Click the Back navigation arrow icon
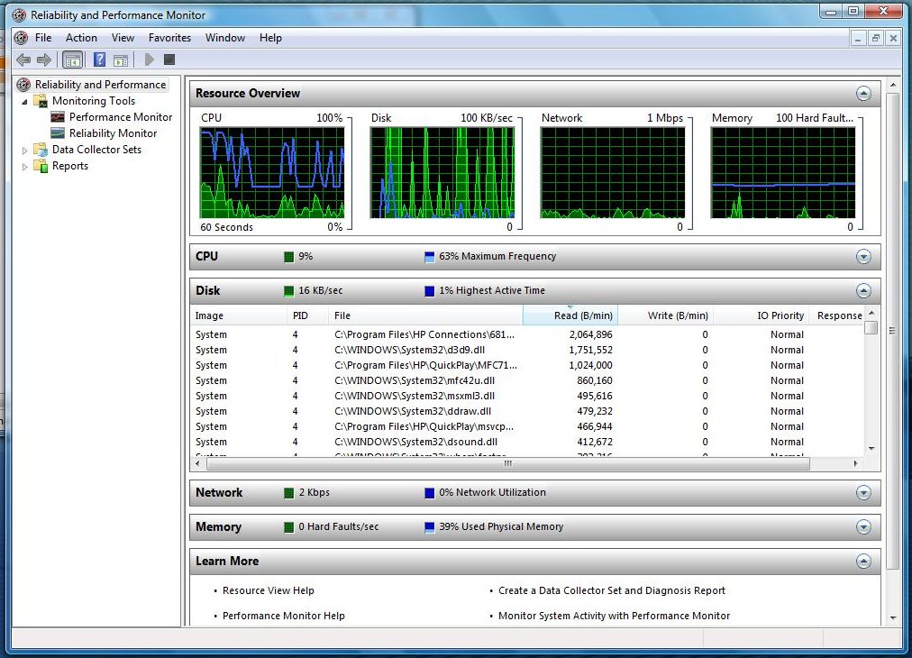Image resolution: width=912 pixels, height=658 pixels. (x=23, y=59)
